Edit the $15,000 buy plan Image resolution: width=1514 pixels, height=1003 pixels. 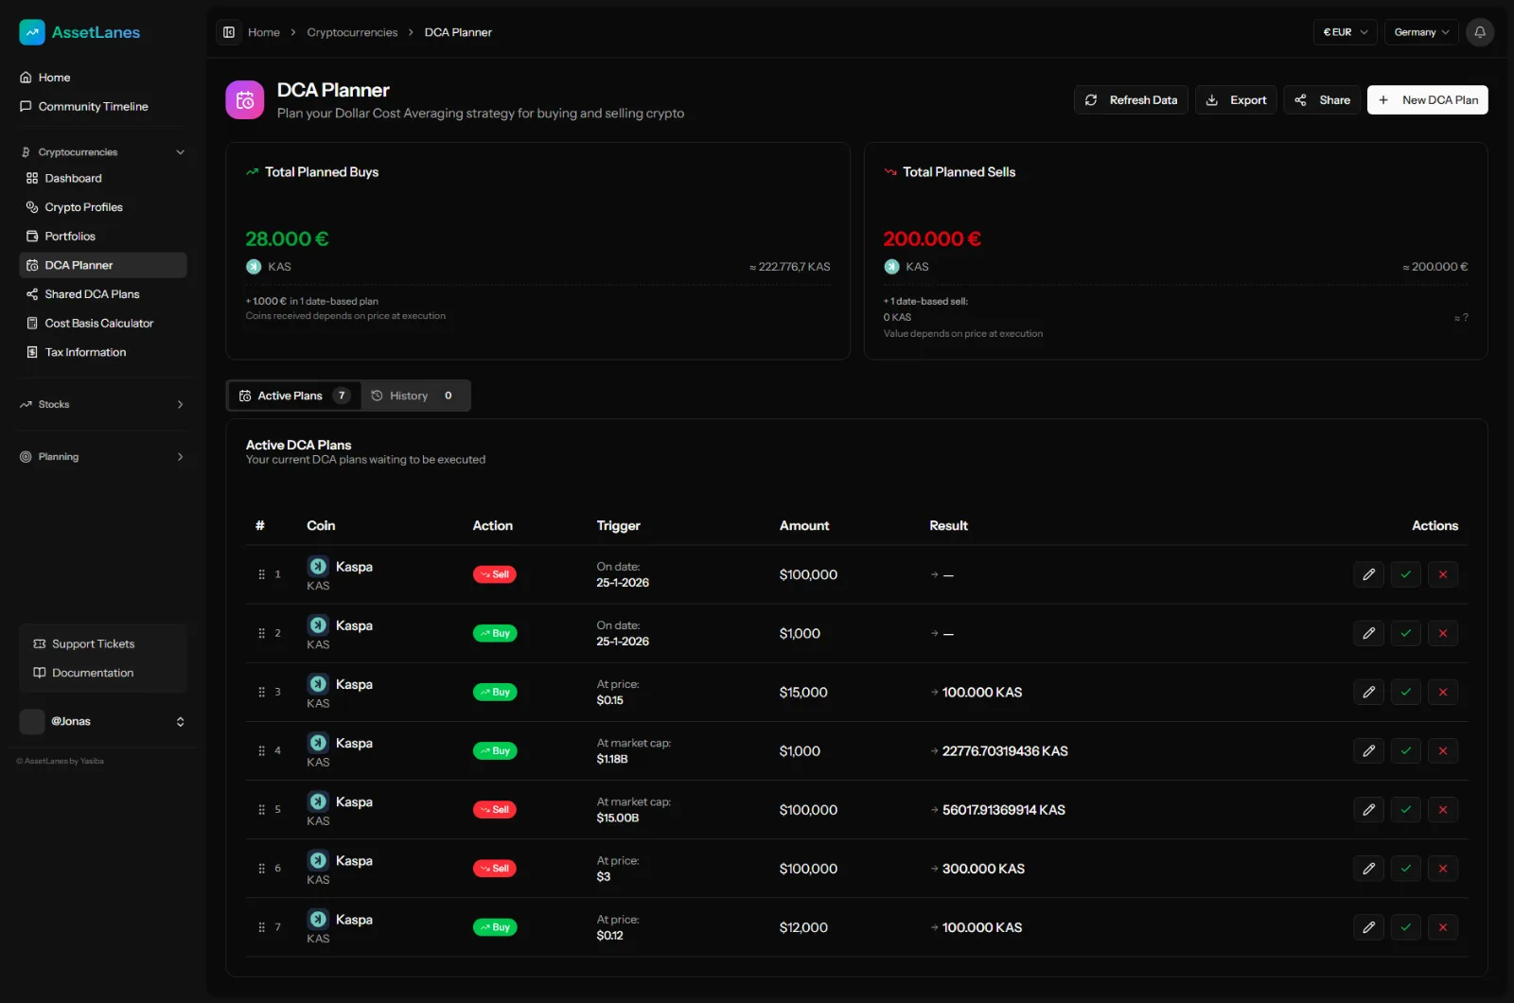pos(1368,692)
